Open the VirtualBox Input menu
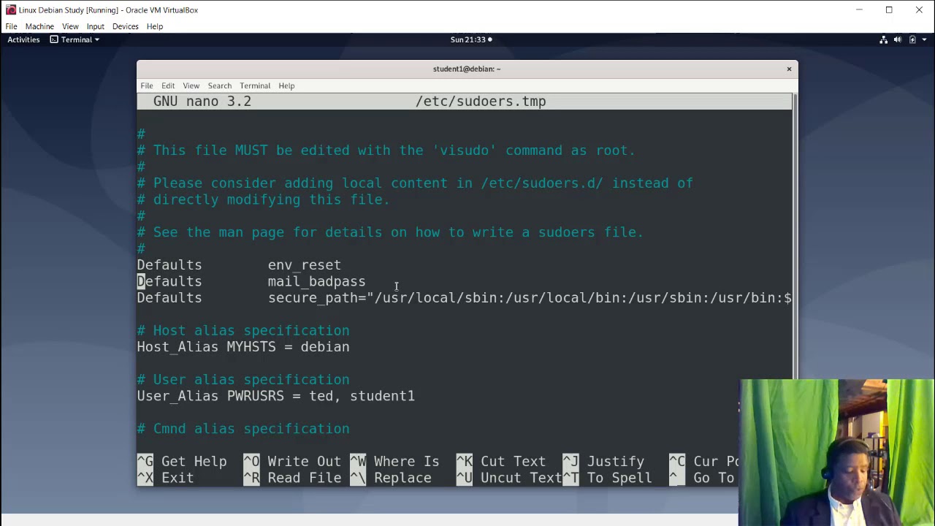 [95, 26]
